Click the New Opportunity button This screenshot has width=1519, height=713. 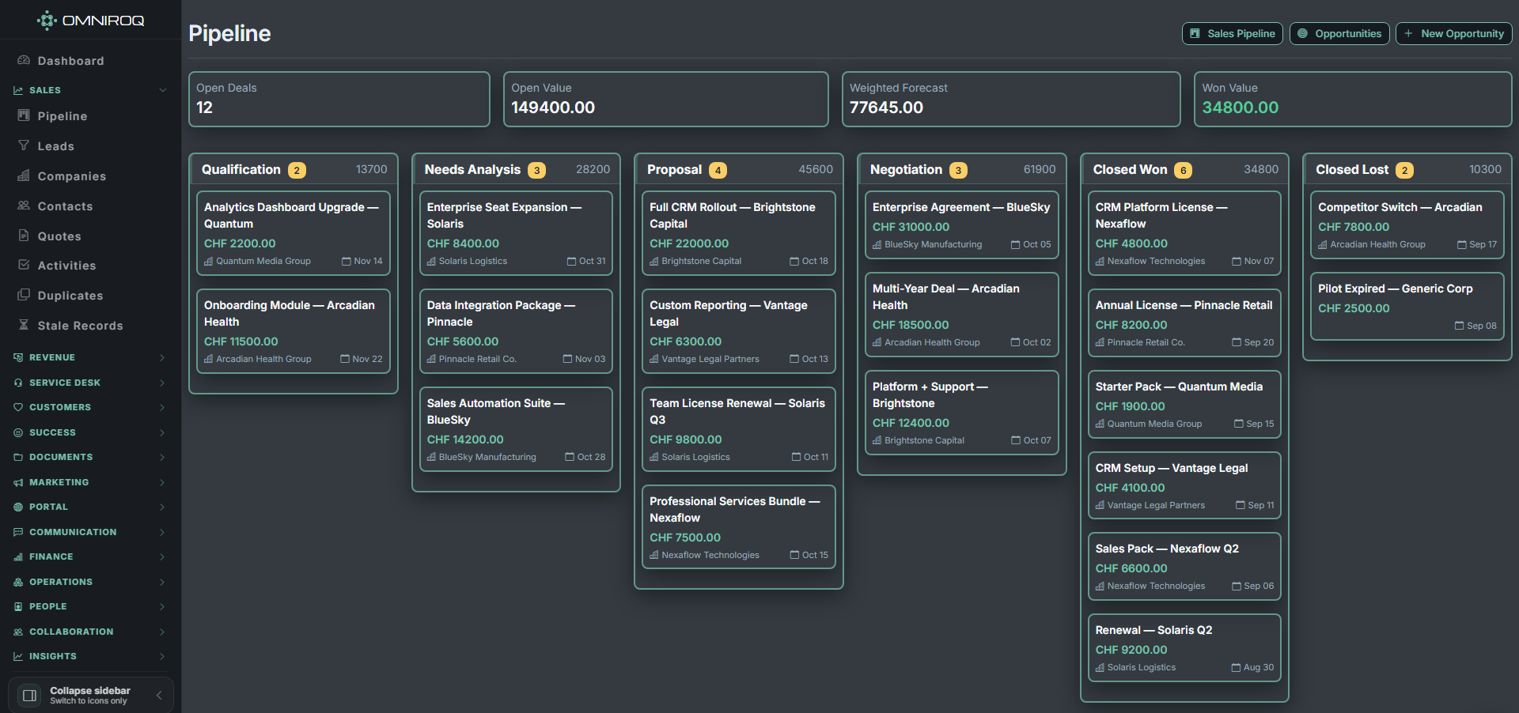pos(1453,33)
